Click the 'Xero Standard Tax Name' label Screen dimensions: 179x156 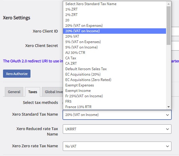tap(35, 114)
